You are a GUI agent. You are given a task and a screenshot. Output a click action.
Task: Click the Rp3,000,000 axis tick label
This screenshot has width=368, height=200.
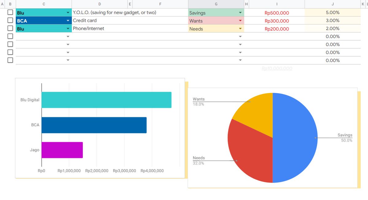[x=125, y=171]
